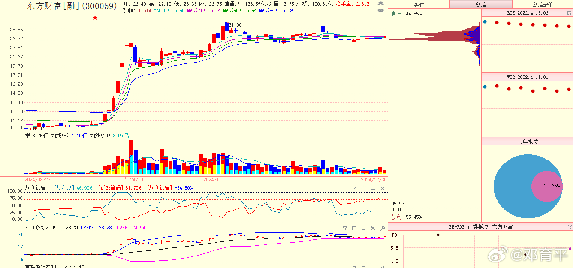
Task: Click the double up chevron above the chart
Action: click(380, 4)
